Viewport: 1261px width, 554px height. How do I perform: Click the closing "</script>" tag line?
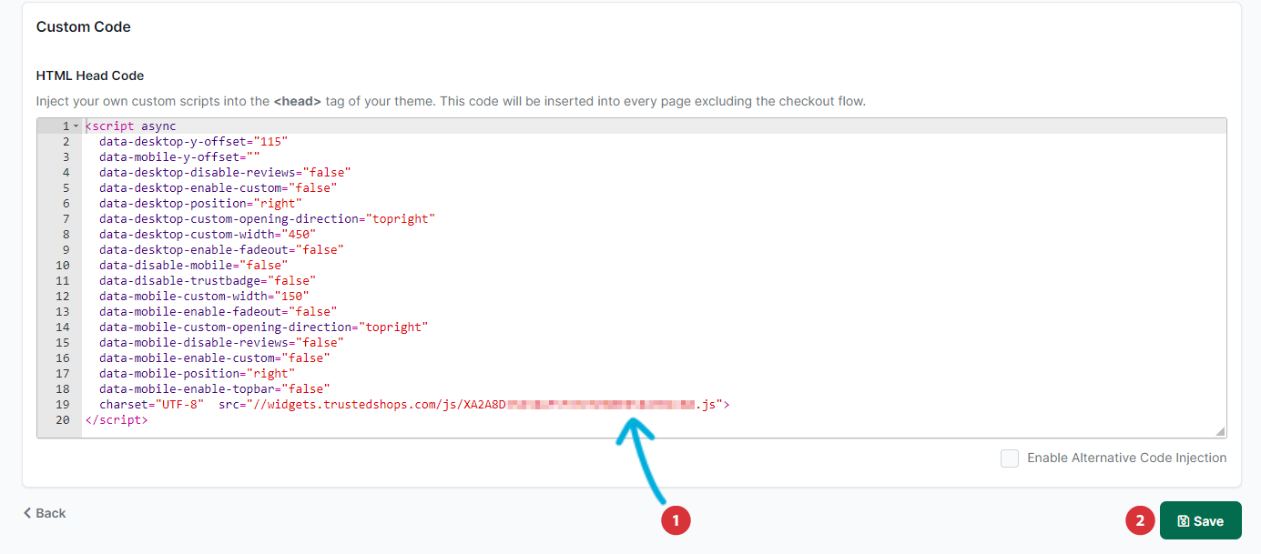[x=117, y=420]
